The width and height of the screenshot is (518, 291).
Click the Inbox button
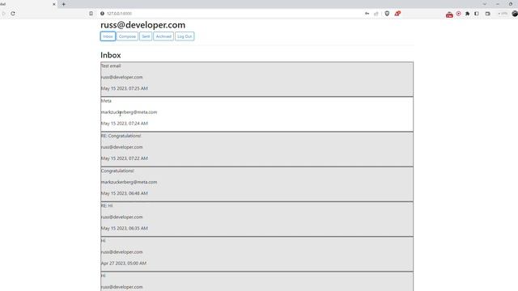click(108, 36)
